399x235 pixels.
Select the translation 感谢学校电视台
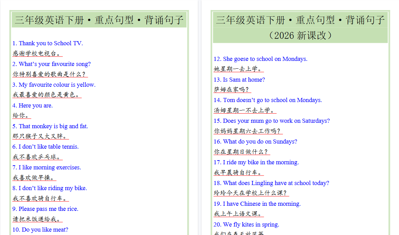(37, 53)
